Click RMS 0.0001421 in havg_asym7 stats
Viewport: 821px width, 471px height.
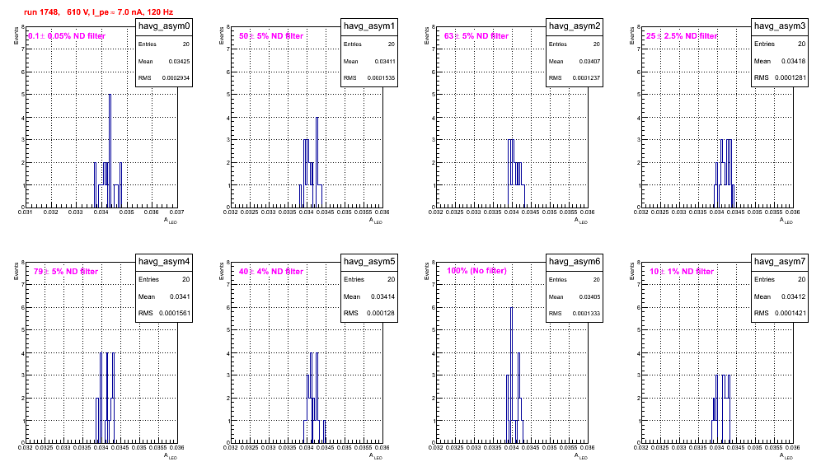[780, 314]
